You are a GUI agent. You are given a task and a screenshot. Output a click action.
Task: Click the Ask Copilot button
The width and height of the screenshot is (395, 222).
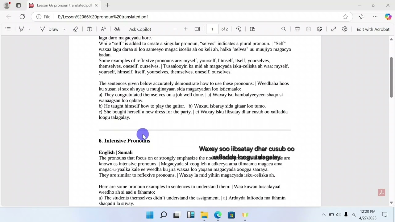[x=140, y=29]
